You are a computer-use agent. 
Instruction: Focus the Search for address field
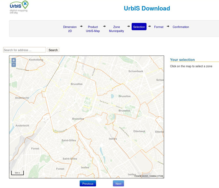pos(24,50)
